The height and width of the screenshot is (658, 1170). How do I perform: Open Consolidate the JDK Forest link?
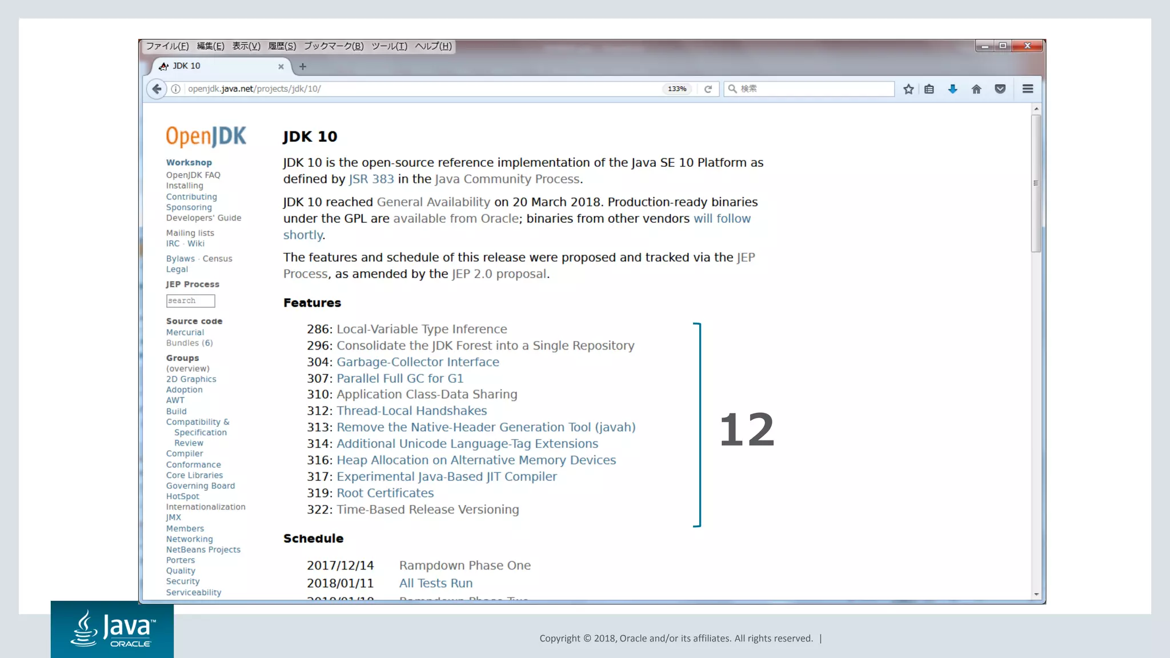point(486,346)
